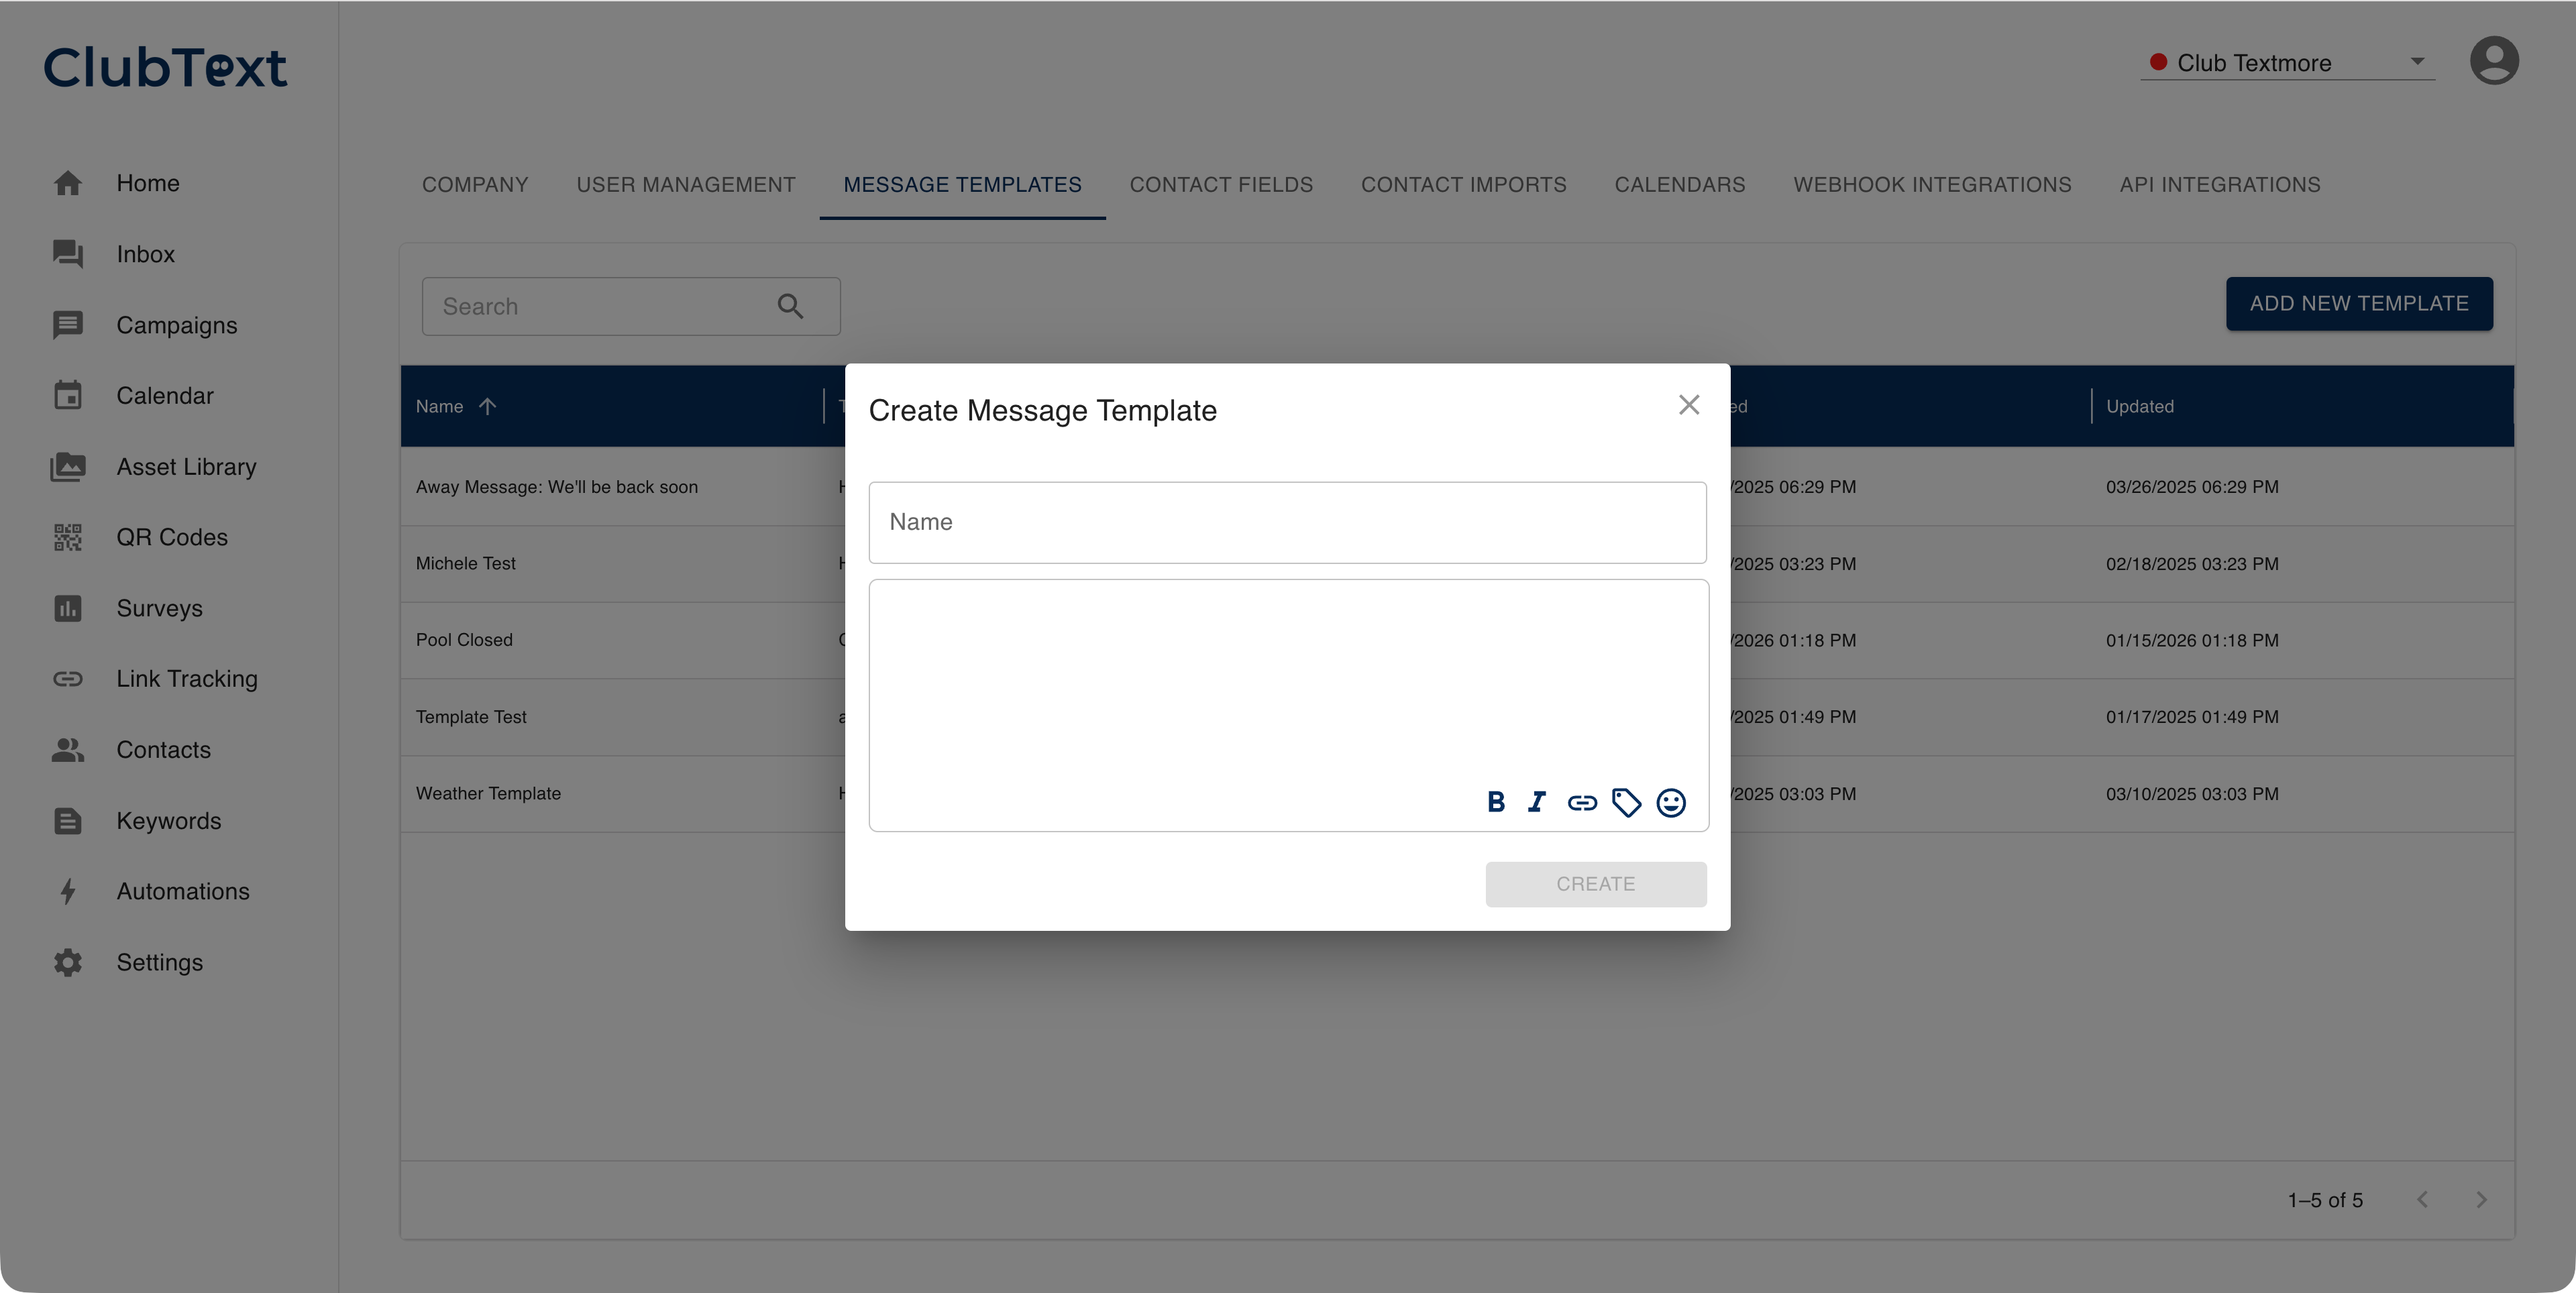Go to Home in sidebar
Image resolution: width=2576 pixels, height=1293 pixels.
148,183
